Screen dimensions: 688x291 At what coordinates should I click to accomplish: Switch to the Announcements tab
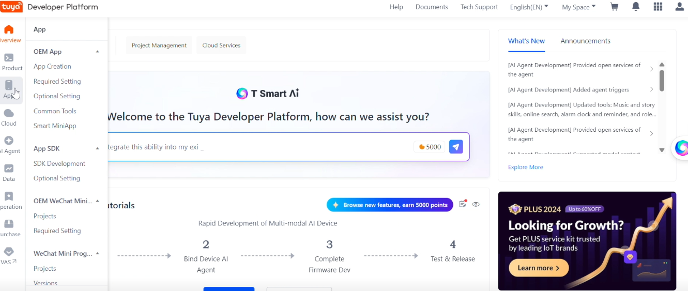tap(585, 41)
